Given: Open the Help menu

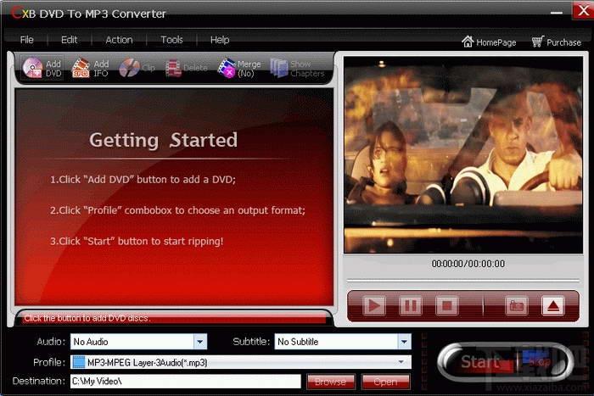Looking at the screenshot, I should tap(220, 40).
